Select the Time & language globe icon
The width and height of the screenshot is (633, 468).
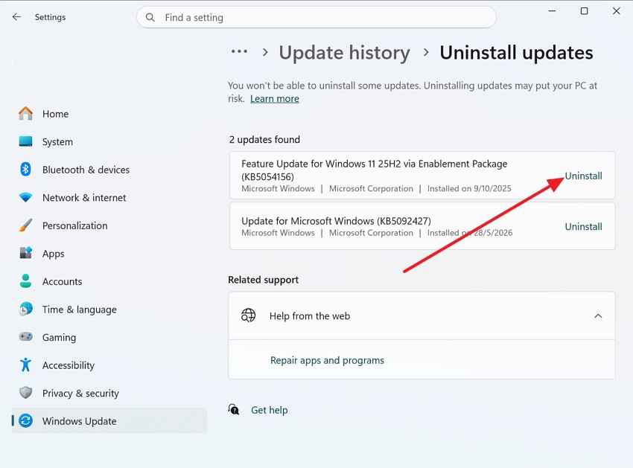26,310
